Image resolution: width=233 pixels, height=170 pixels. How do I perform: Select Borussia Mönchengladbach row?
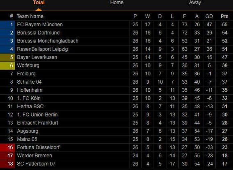pos(116,41)
